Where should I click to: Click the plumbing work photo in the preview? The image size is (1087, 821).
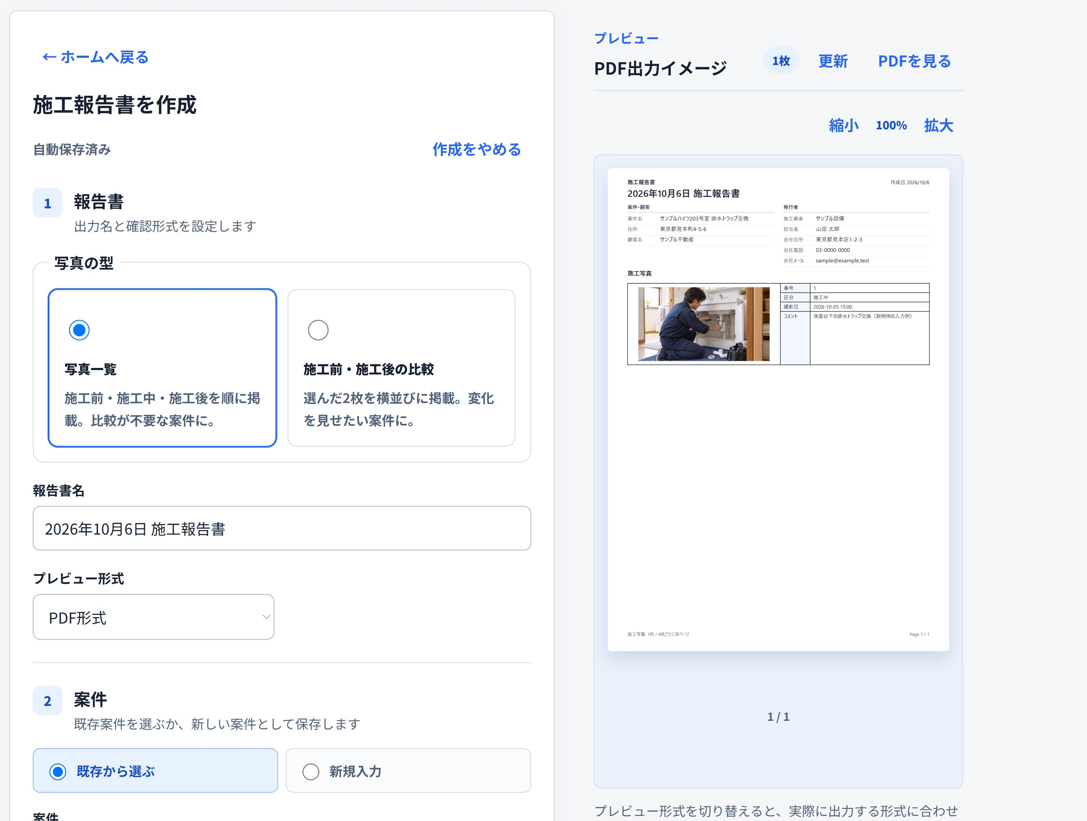(704, 324)
